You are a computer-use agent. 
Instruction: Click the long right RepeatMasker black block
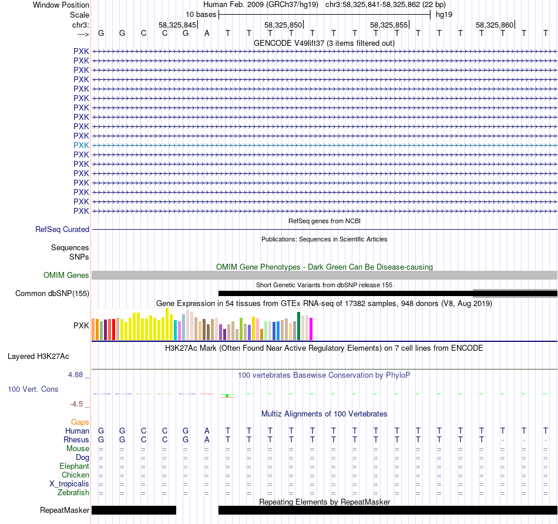[x=388, y=510]
